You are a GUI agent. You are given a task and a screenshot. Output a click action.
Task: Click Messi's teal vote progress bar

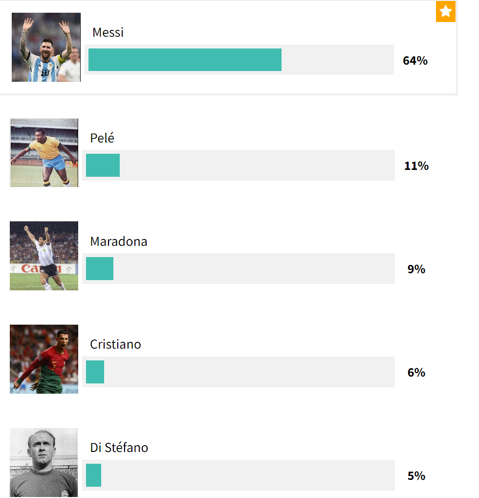click(x=185, y=60)
